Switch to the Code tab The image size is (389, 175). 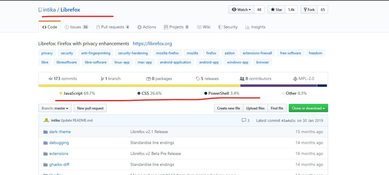coord(50,27)
